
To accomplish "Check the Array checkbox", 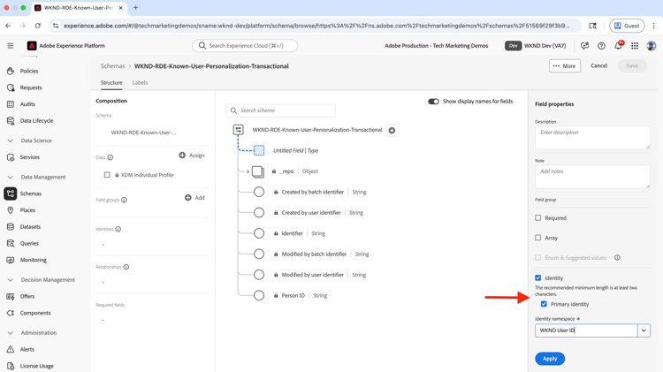I will [537, 238].
